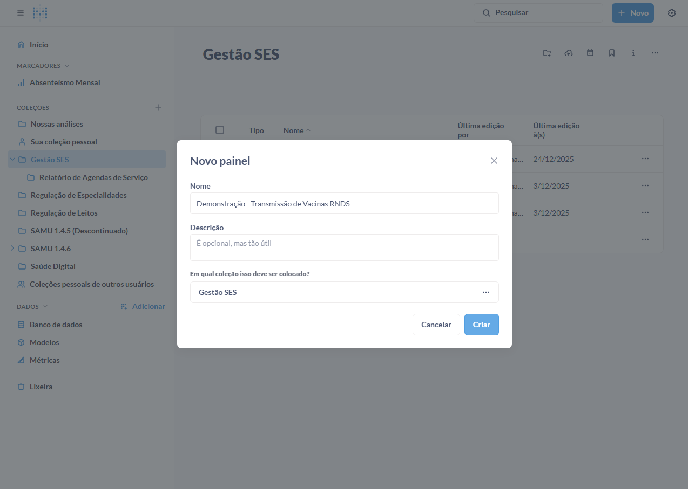Focus the Descrição text field

344,247
